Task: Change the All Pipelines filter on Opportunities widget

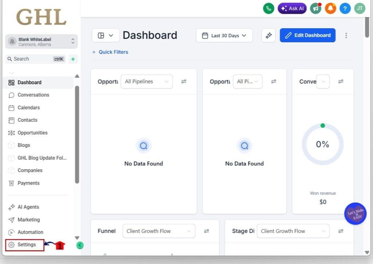Action: click(146, 82)
